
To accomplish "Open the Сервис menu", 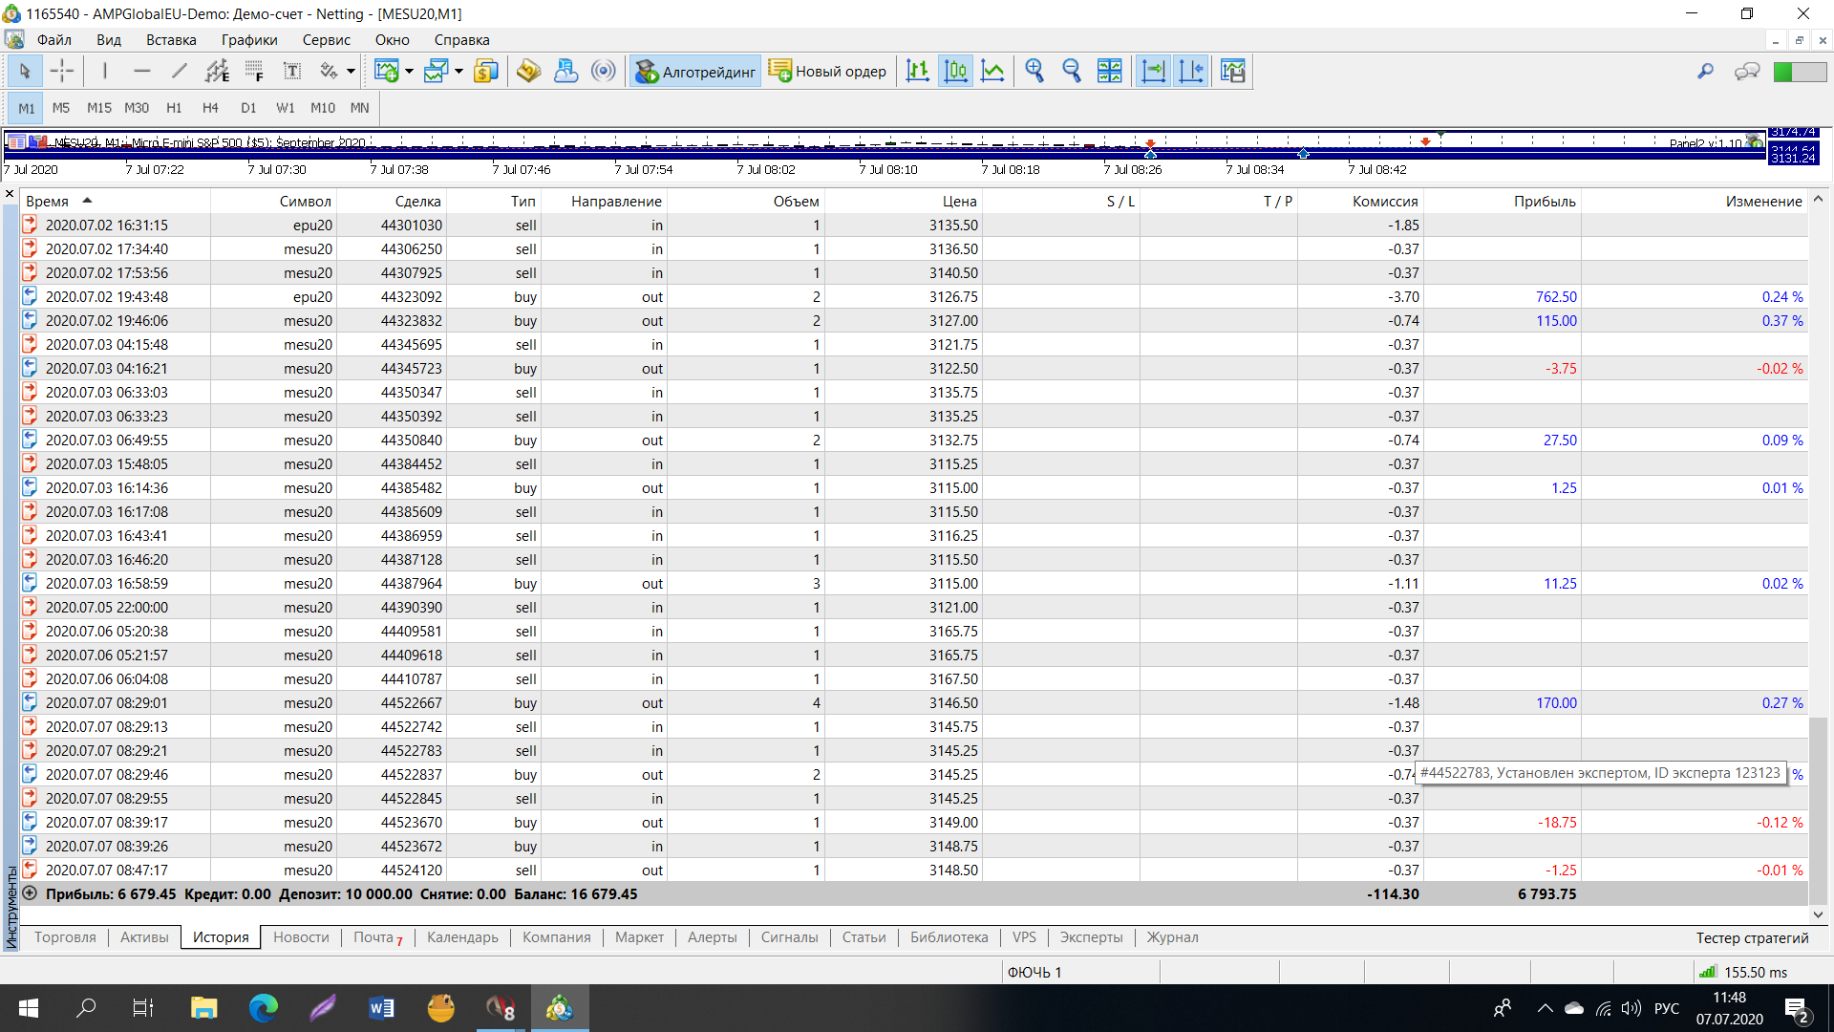I will click(326, 40).
